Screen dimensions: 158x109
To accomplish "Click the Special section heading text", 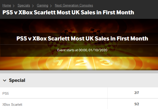I will point(17,80).
